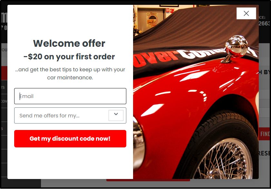Select the sidebar item ending in 'cov'
271x189 pixels.
click(x=4, y=101)
